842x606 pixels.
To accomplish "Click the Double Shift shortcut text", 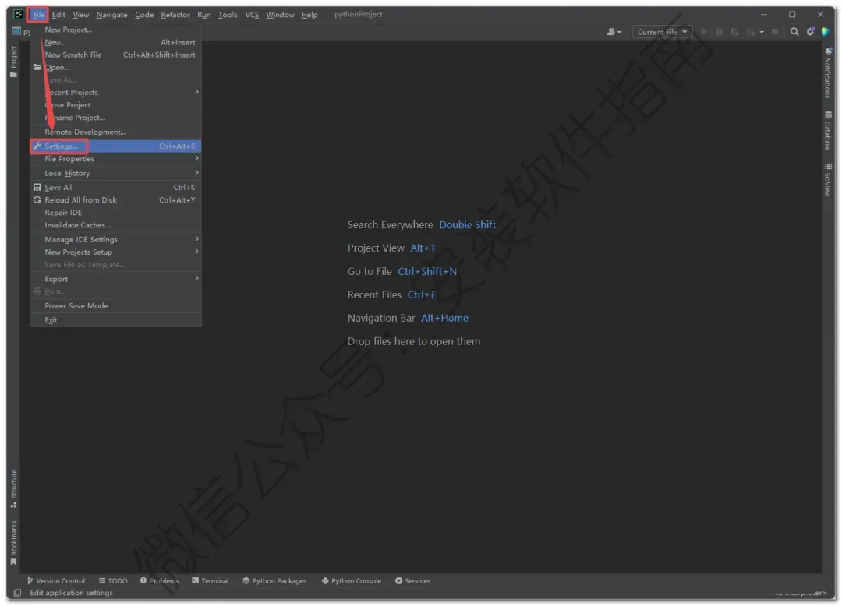I will [x=467, y=224].
